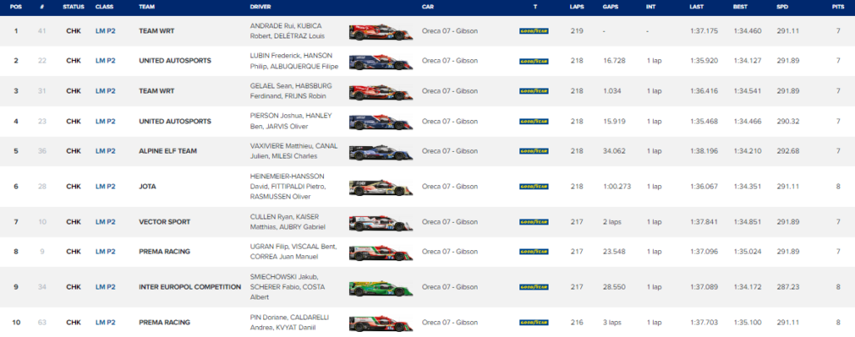This screenshot has width=855, height=337.
Task: Click gap value 1:00.273 in JOTA row
Action: point(617,186)
